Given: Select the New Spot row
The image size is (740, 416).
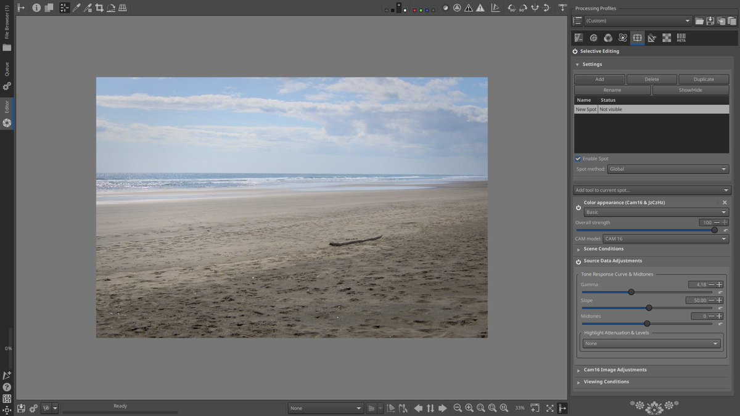Looking at the screenshot, I should (x=651, y=109).
